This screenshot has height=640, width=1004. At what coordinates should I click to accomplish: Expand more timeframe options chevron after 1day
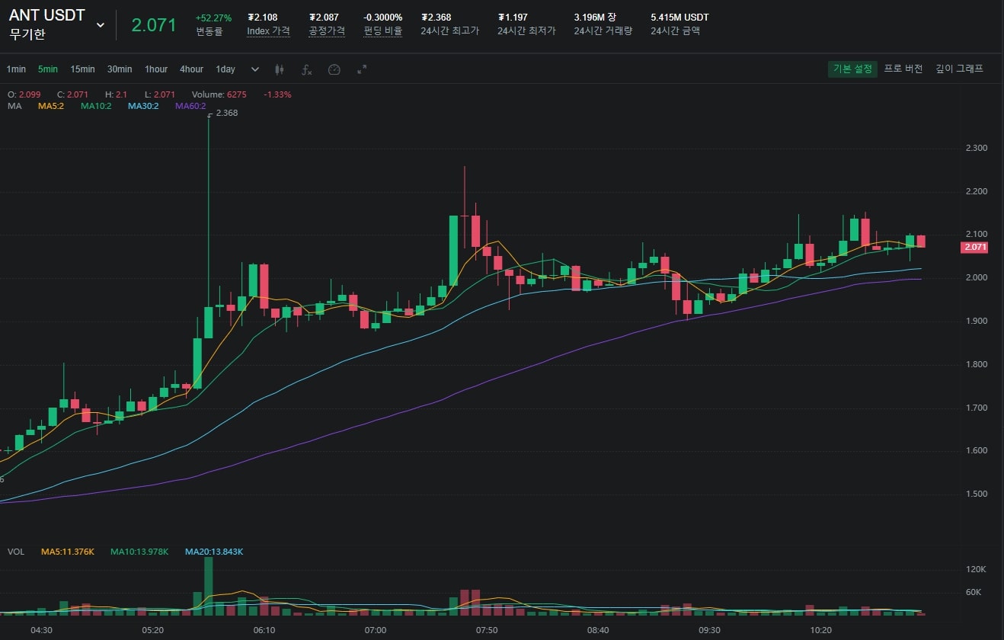click(x=255, y=69)
